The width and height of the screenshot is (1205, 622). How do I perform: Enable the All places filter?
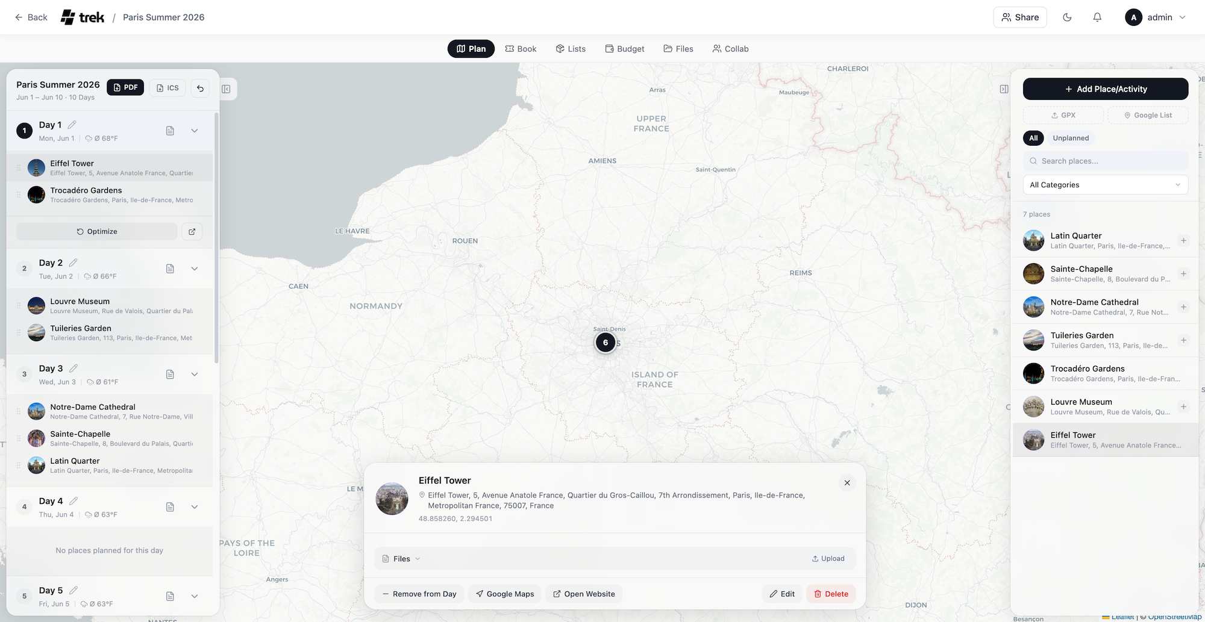[x=1033, y=138]
